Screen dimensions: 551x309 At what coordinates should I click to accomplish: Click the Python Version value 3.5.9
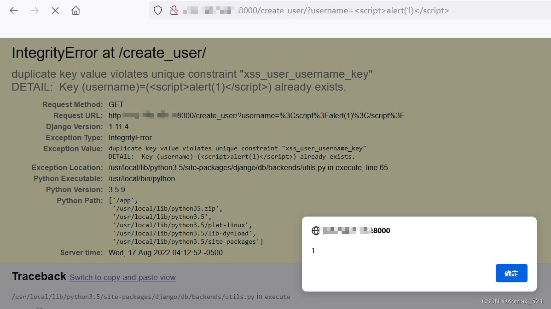tap(116, 189)
